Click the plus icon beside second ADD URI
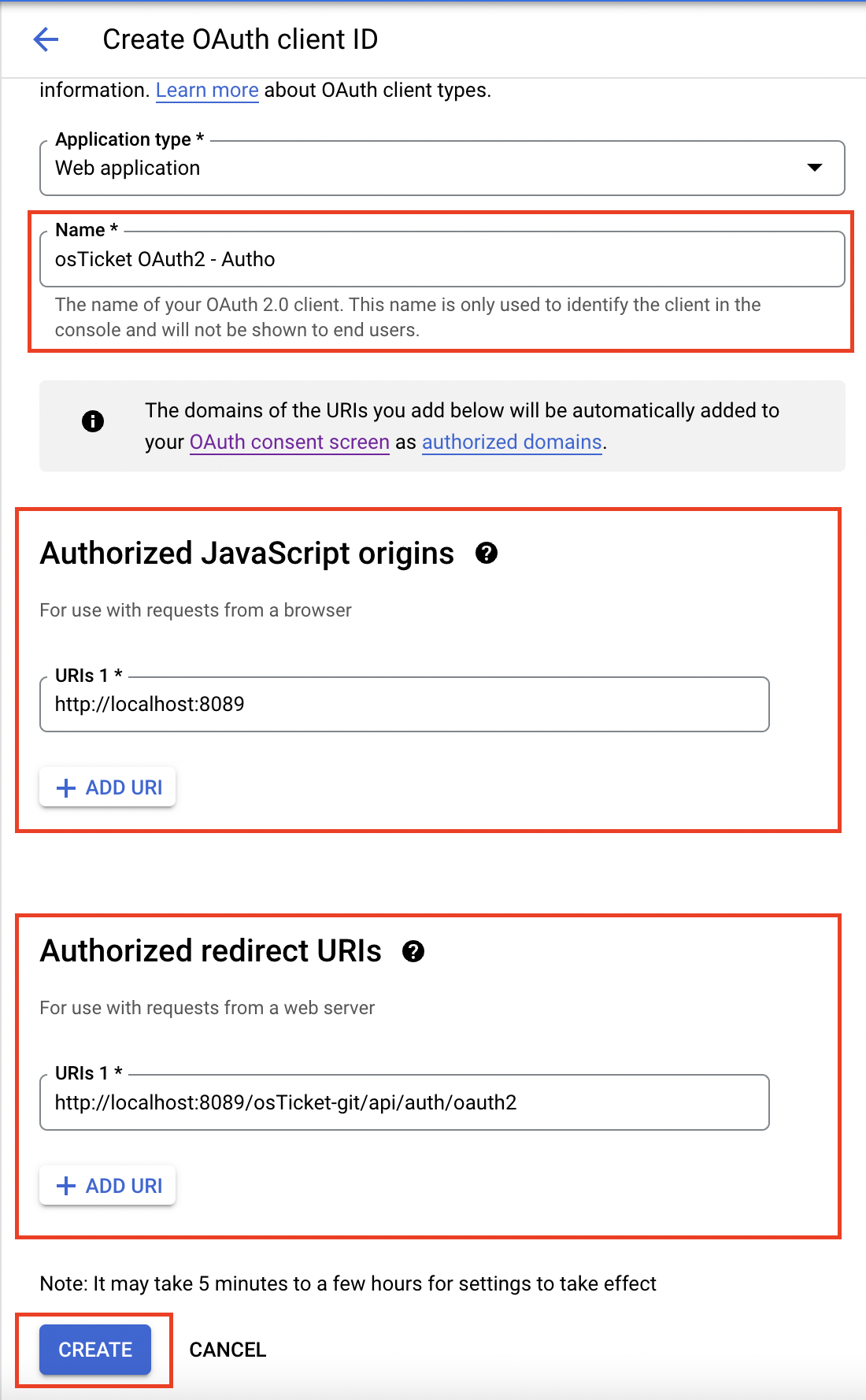Screen dimensions: 866x1400 point(65,1185)
